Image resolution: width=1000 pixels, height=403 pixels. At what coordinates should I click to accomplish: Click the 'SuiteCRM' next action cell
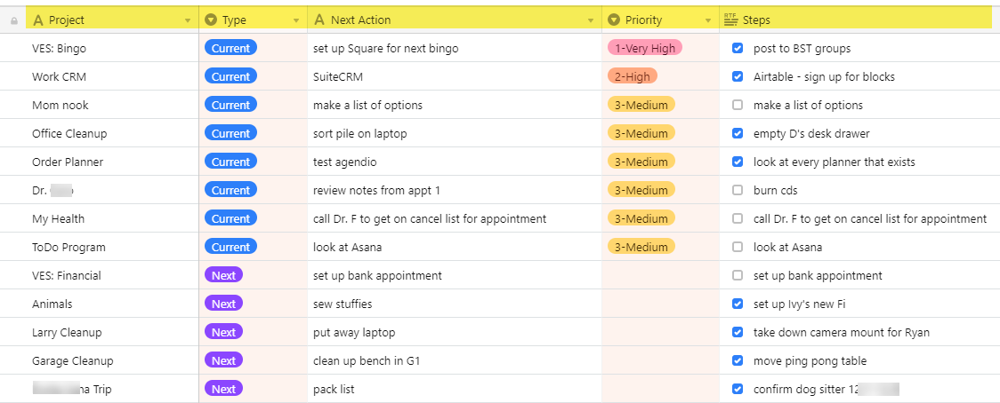tap(338, 76)
